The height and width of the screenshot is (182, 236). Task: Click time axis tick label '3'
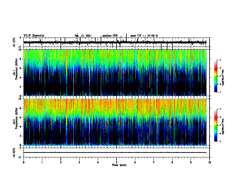79,162
